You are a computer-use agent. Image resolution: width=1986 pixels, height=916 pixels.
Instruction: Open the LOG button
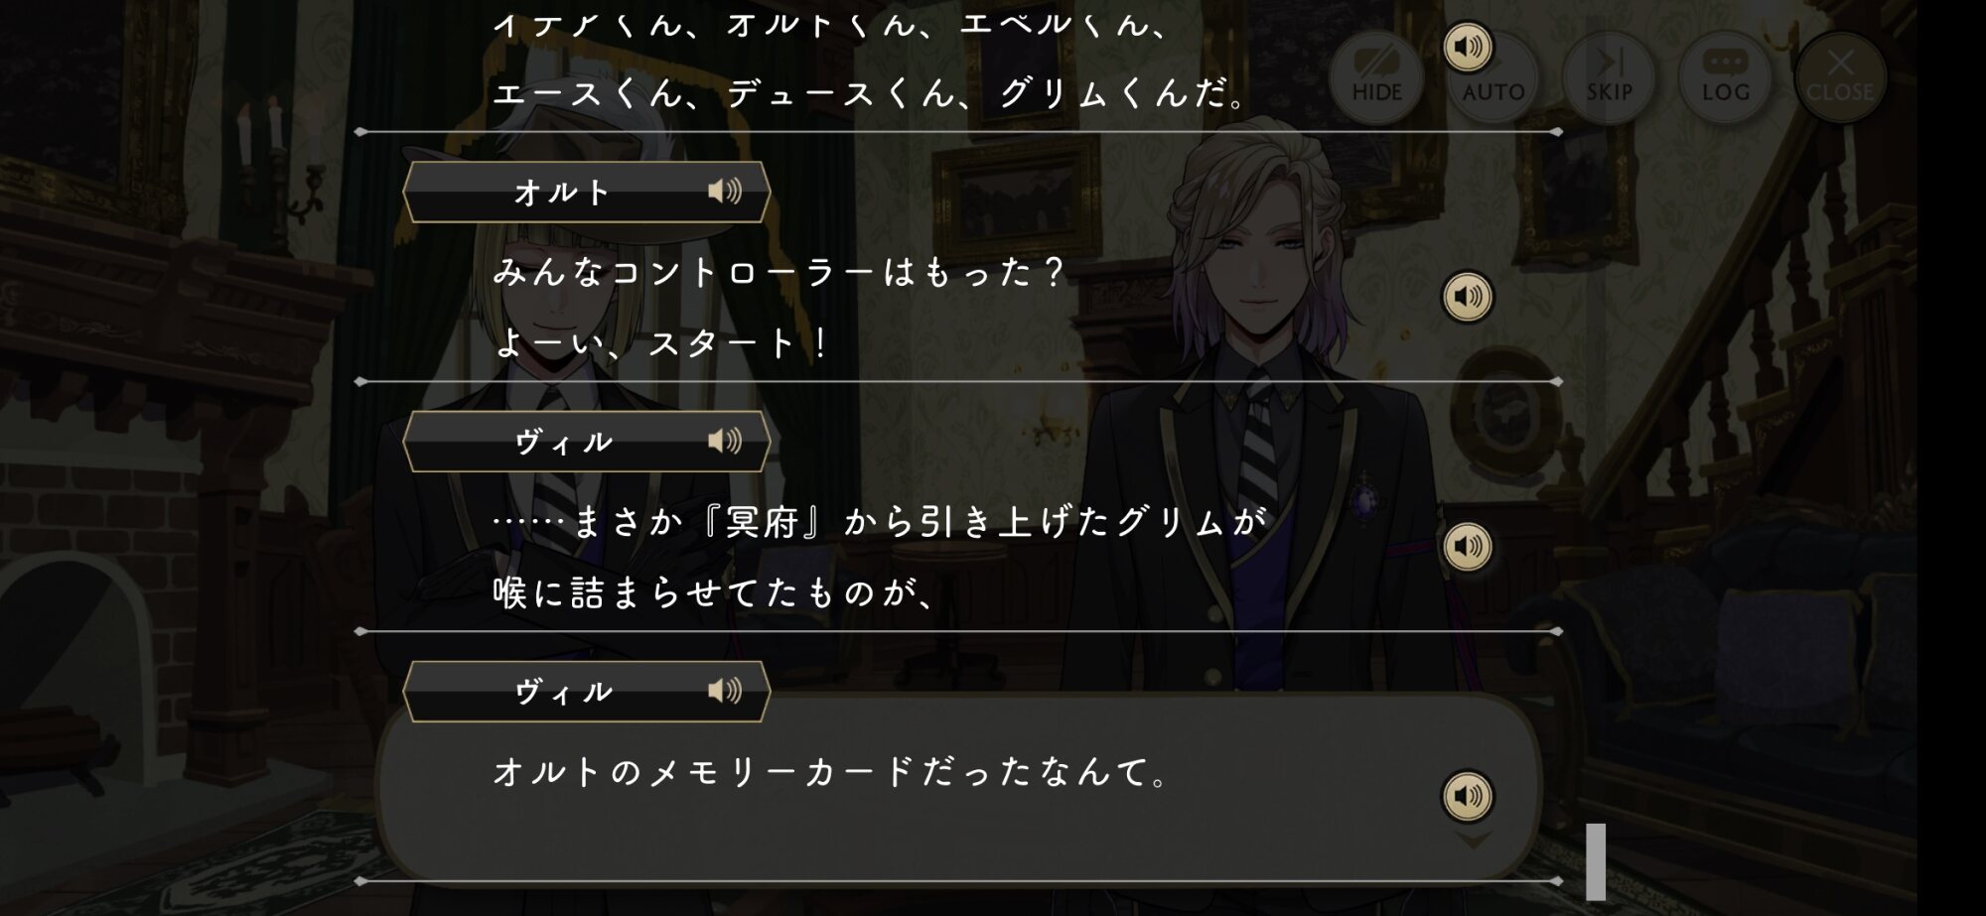1725,76
